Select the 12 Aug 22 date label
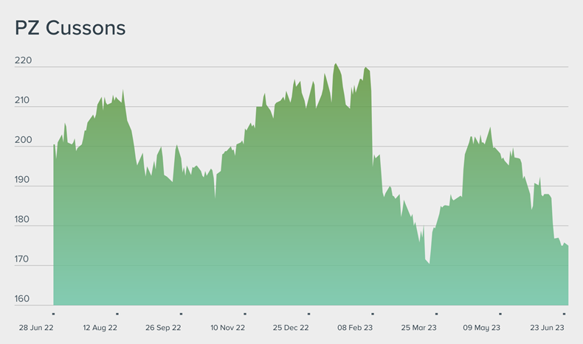This screenshot has height=344, width=583. pyautogui.click(x=100, y=327)
